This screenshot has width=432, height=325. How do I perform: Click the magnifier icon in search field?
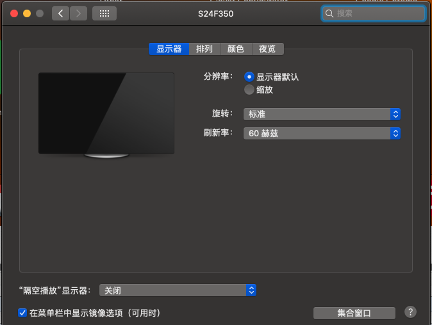[329, 13]
